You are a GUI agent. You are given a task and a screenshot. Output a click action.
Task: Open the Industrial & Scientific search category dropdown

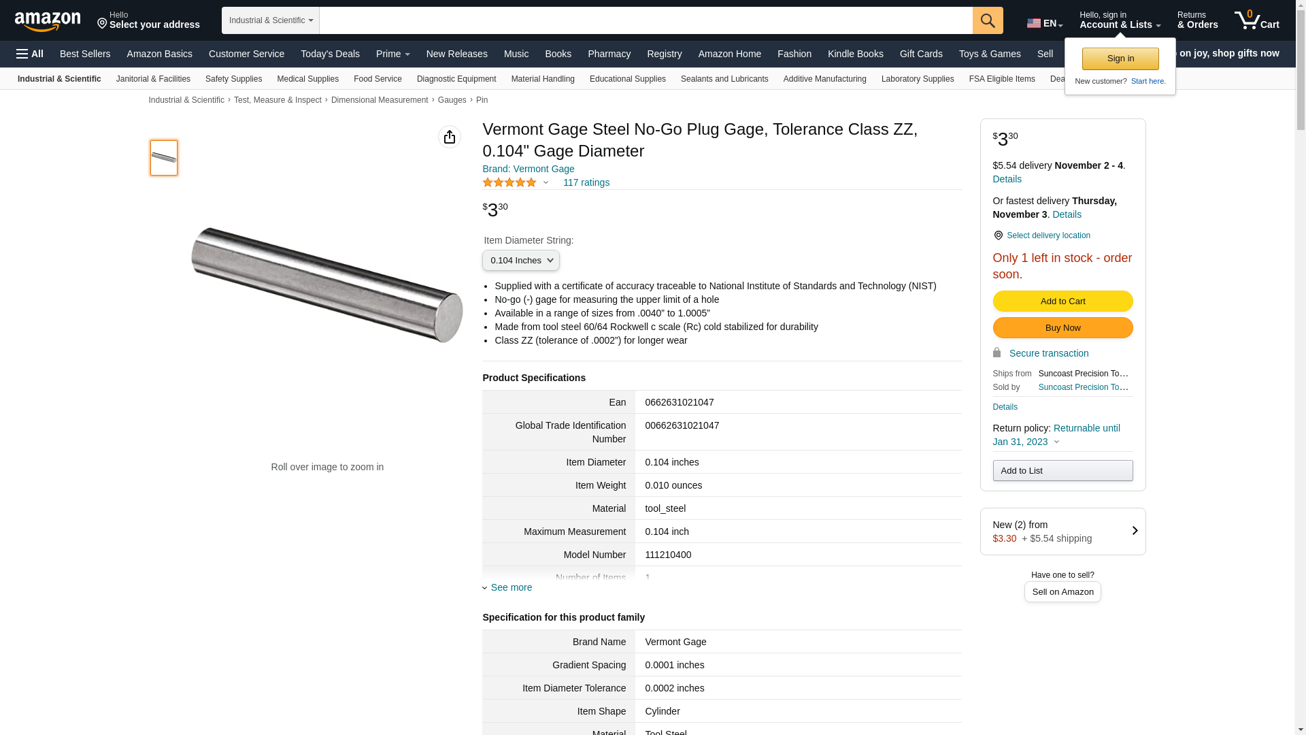click(x=271, y=20)
